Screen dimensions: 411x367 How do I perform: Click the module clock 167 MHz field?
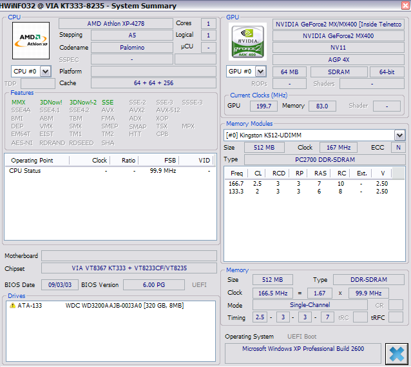(x=338, y=148)
